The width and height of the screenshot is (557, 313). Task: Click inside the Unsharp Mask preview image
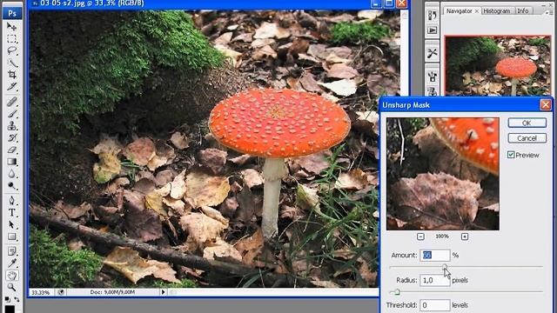(443, 174)
